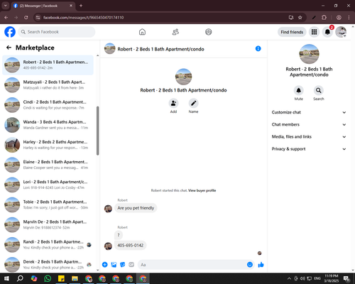Click the Add people icon in chat
Viewport: 355px width, 284px height.
pos(173,103)
